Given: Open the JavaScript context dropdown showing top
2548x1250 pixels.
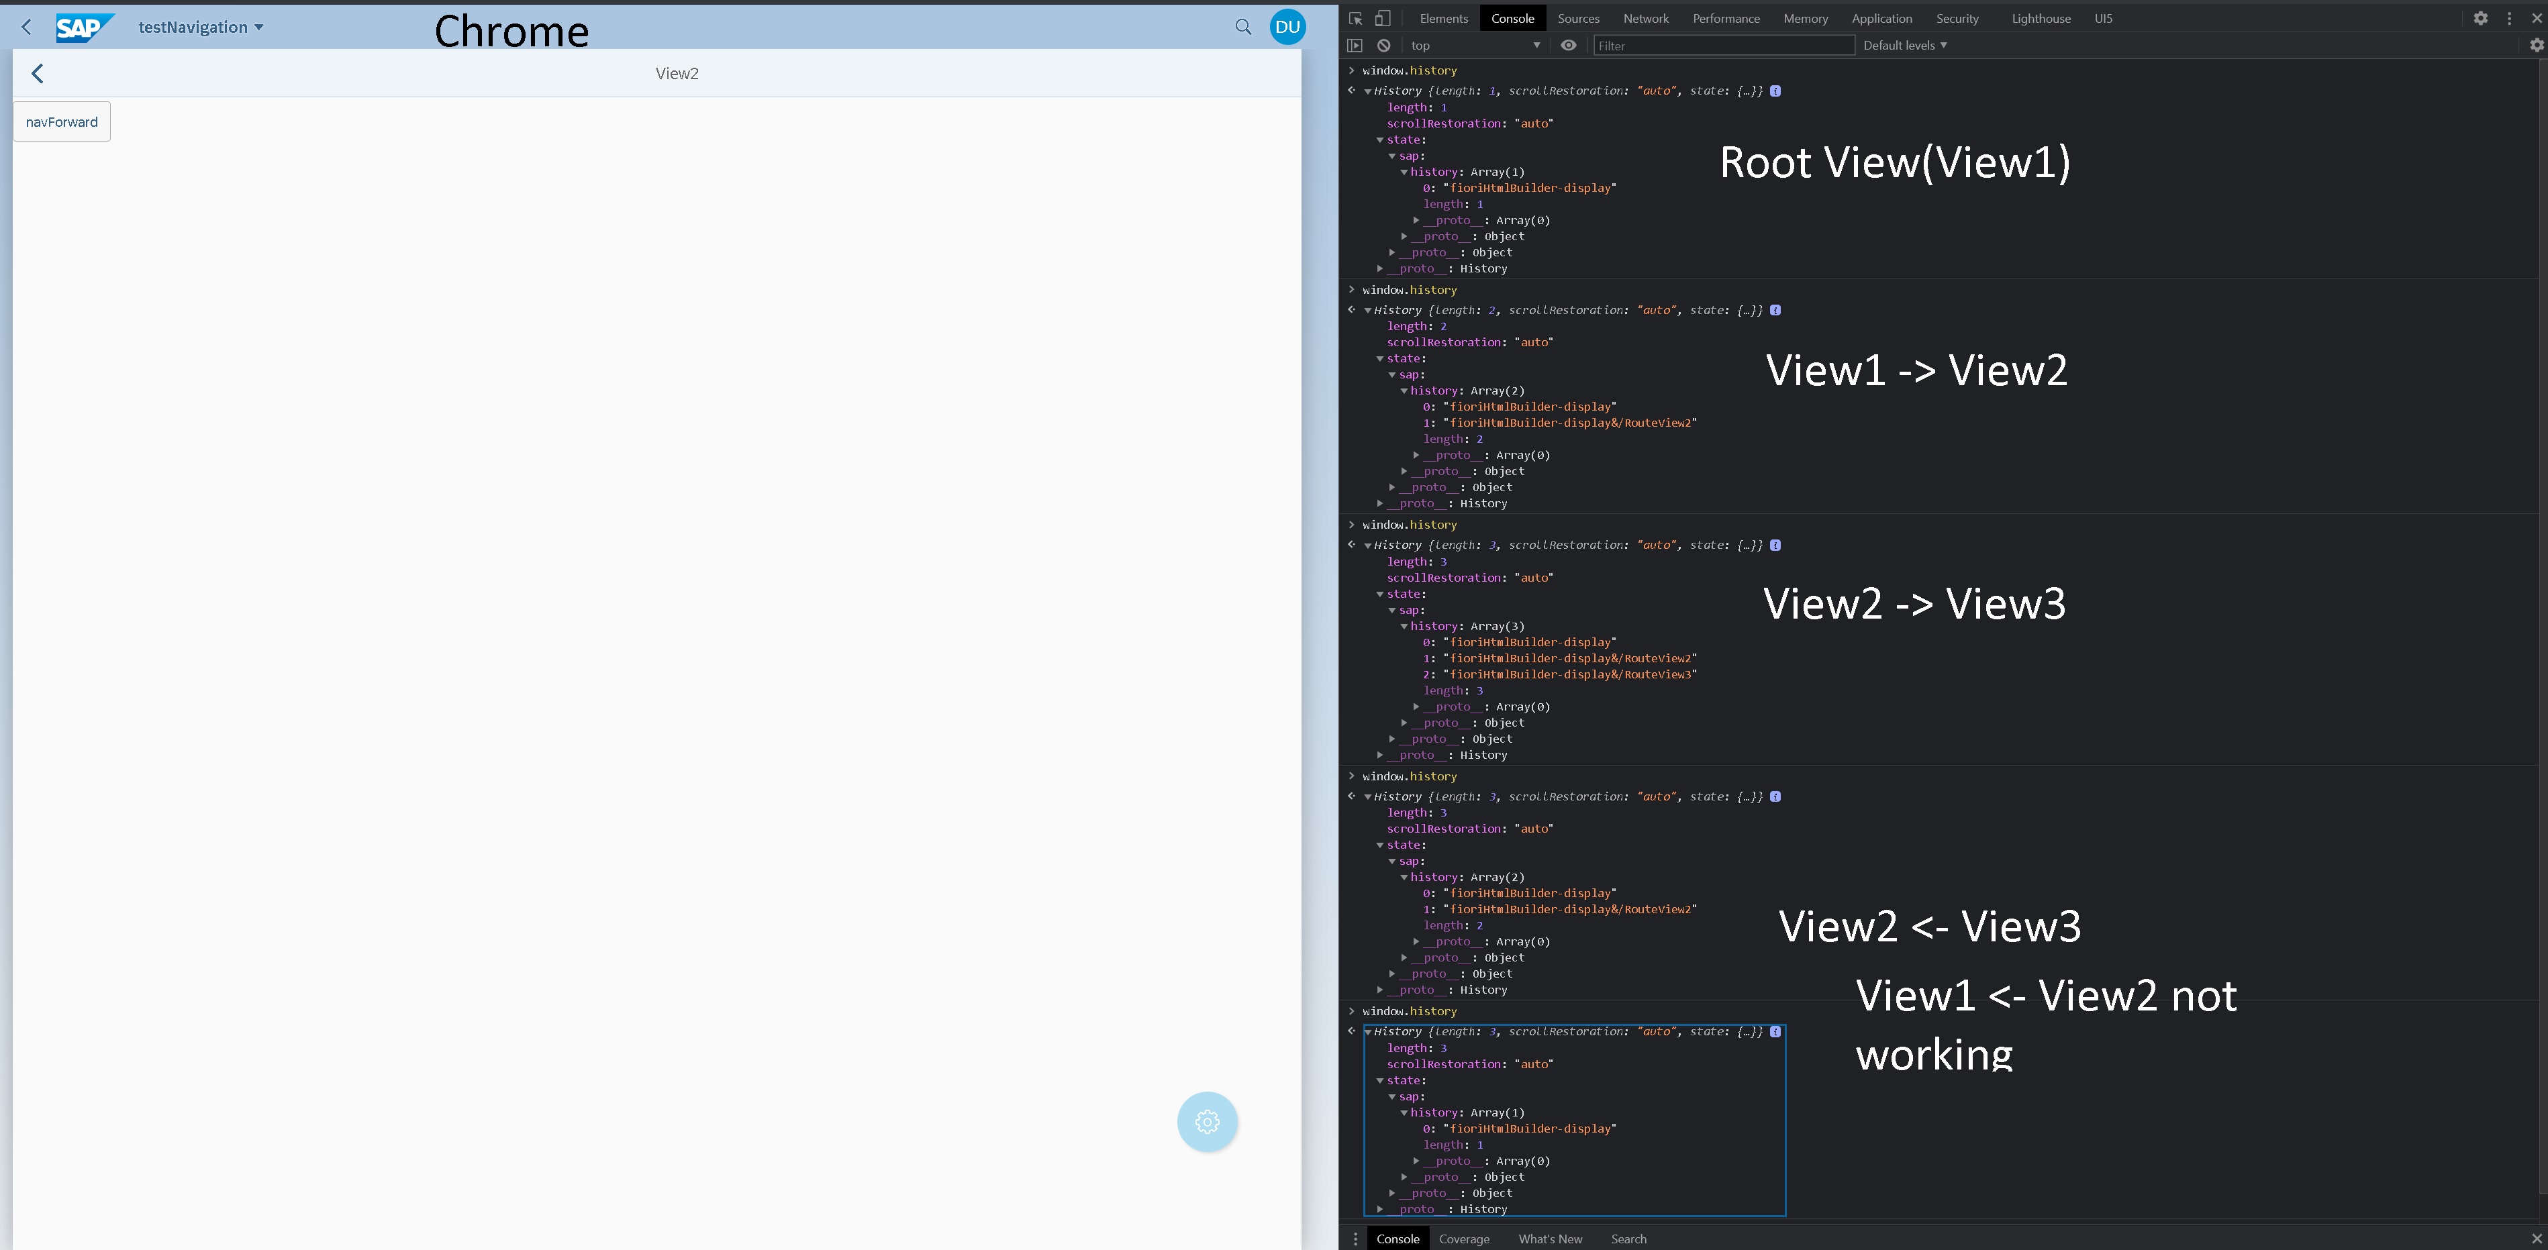Looking at the screenshot, I should point(1474,46).
